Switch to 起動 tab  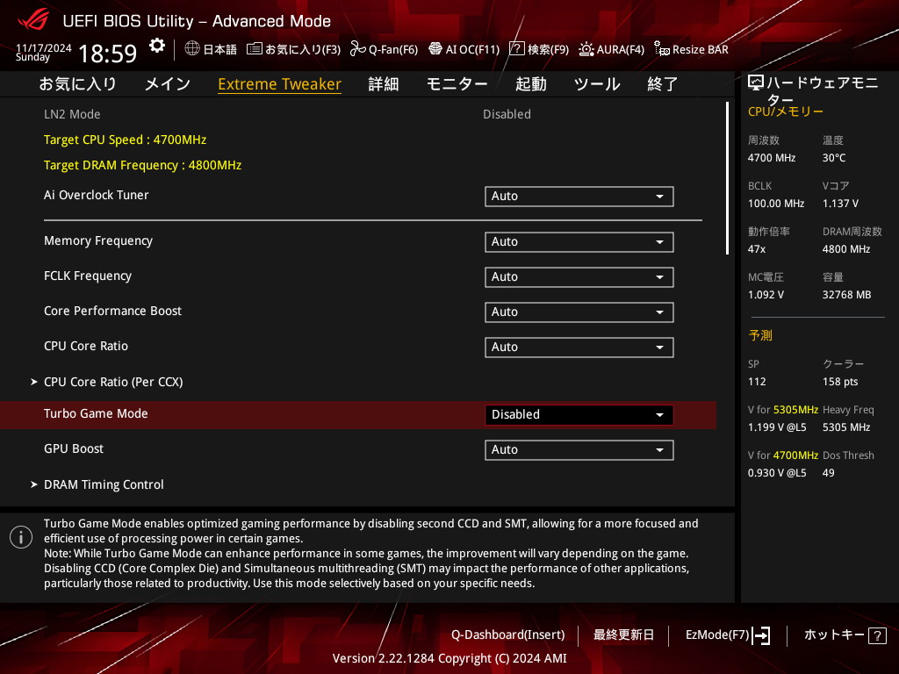tap(530, 84)
